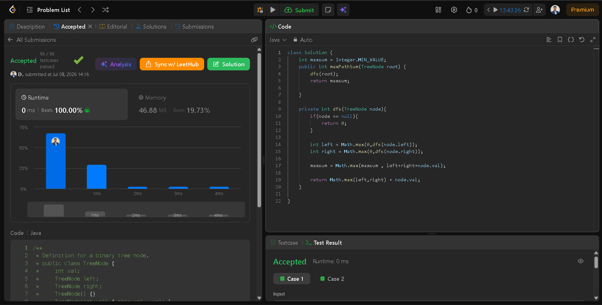Toggle the Auto lock setting

coord(303,40)
